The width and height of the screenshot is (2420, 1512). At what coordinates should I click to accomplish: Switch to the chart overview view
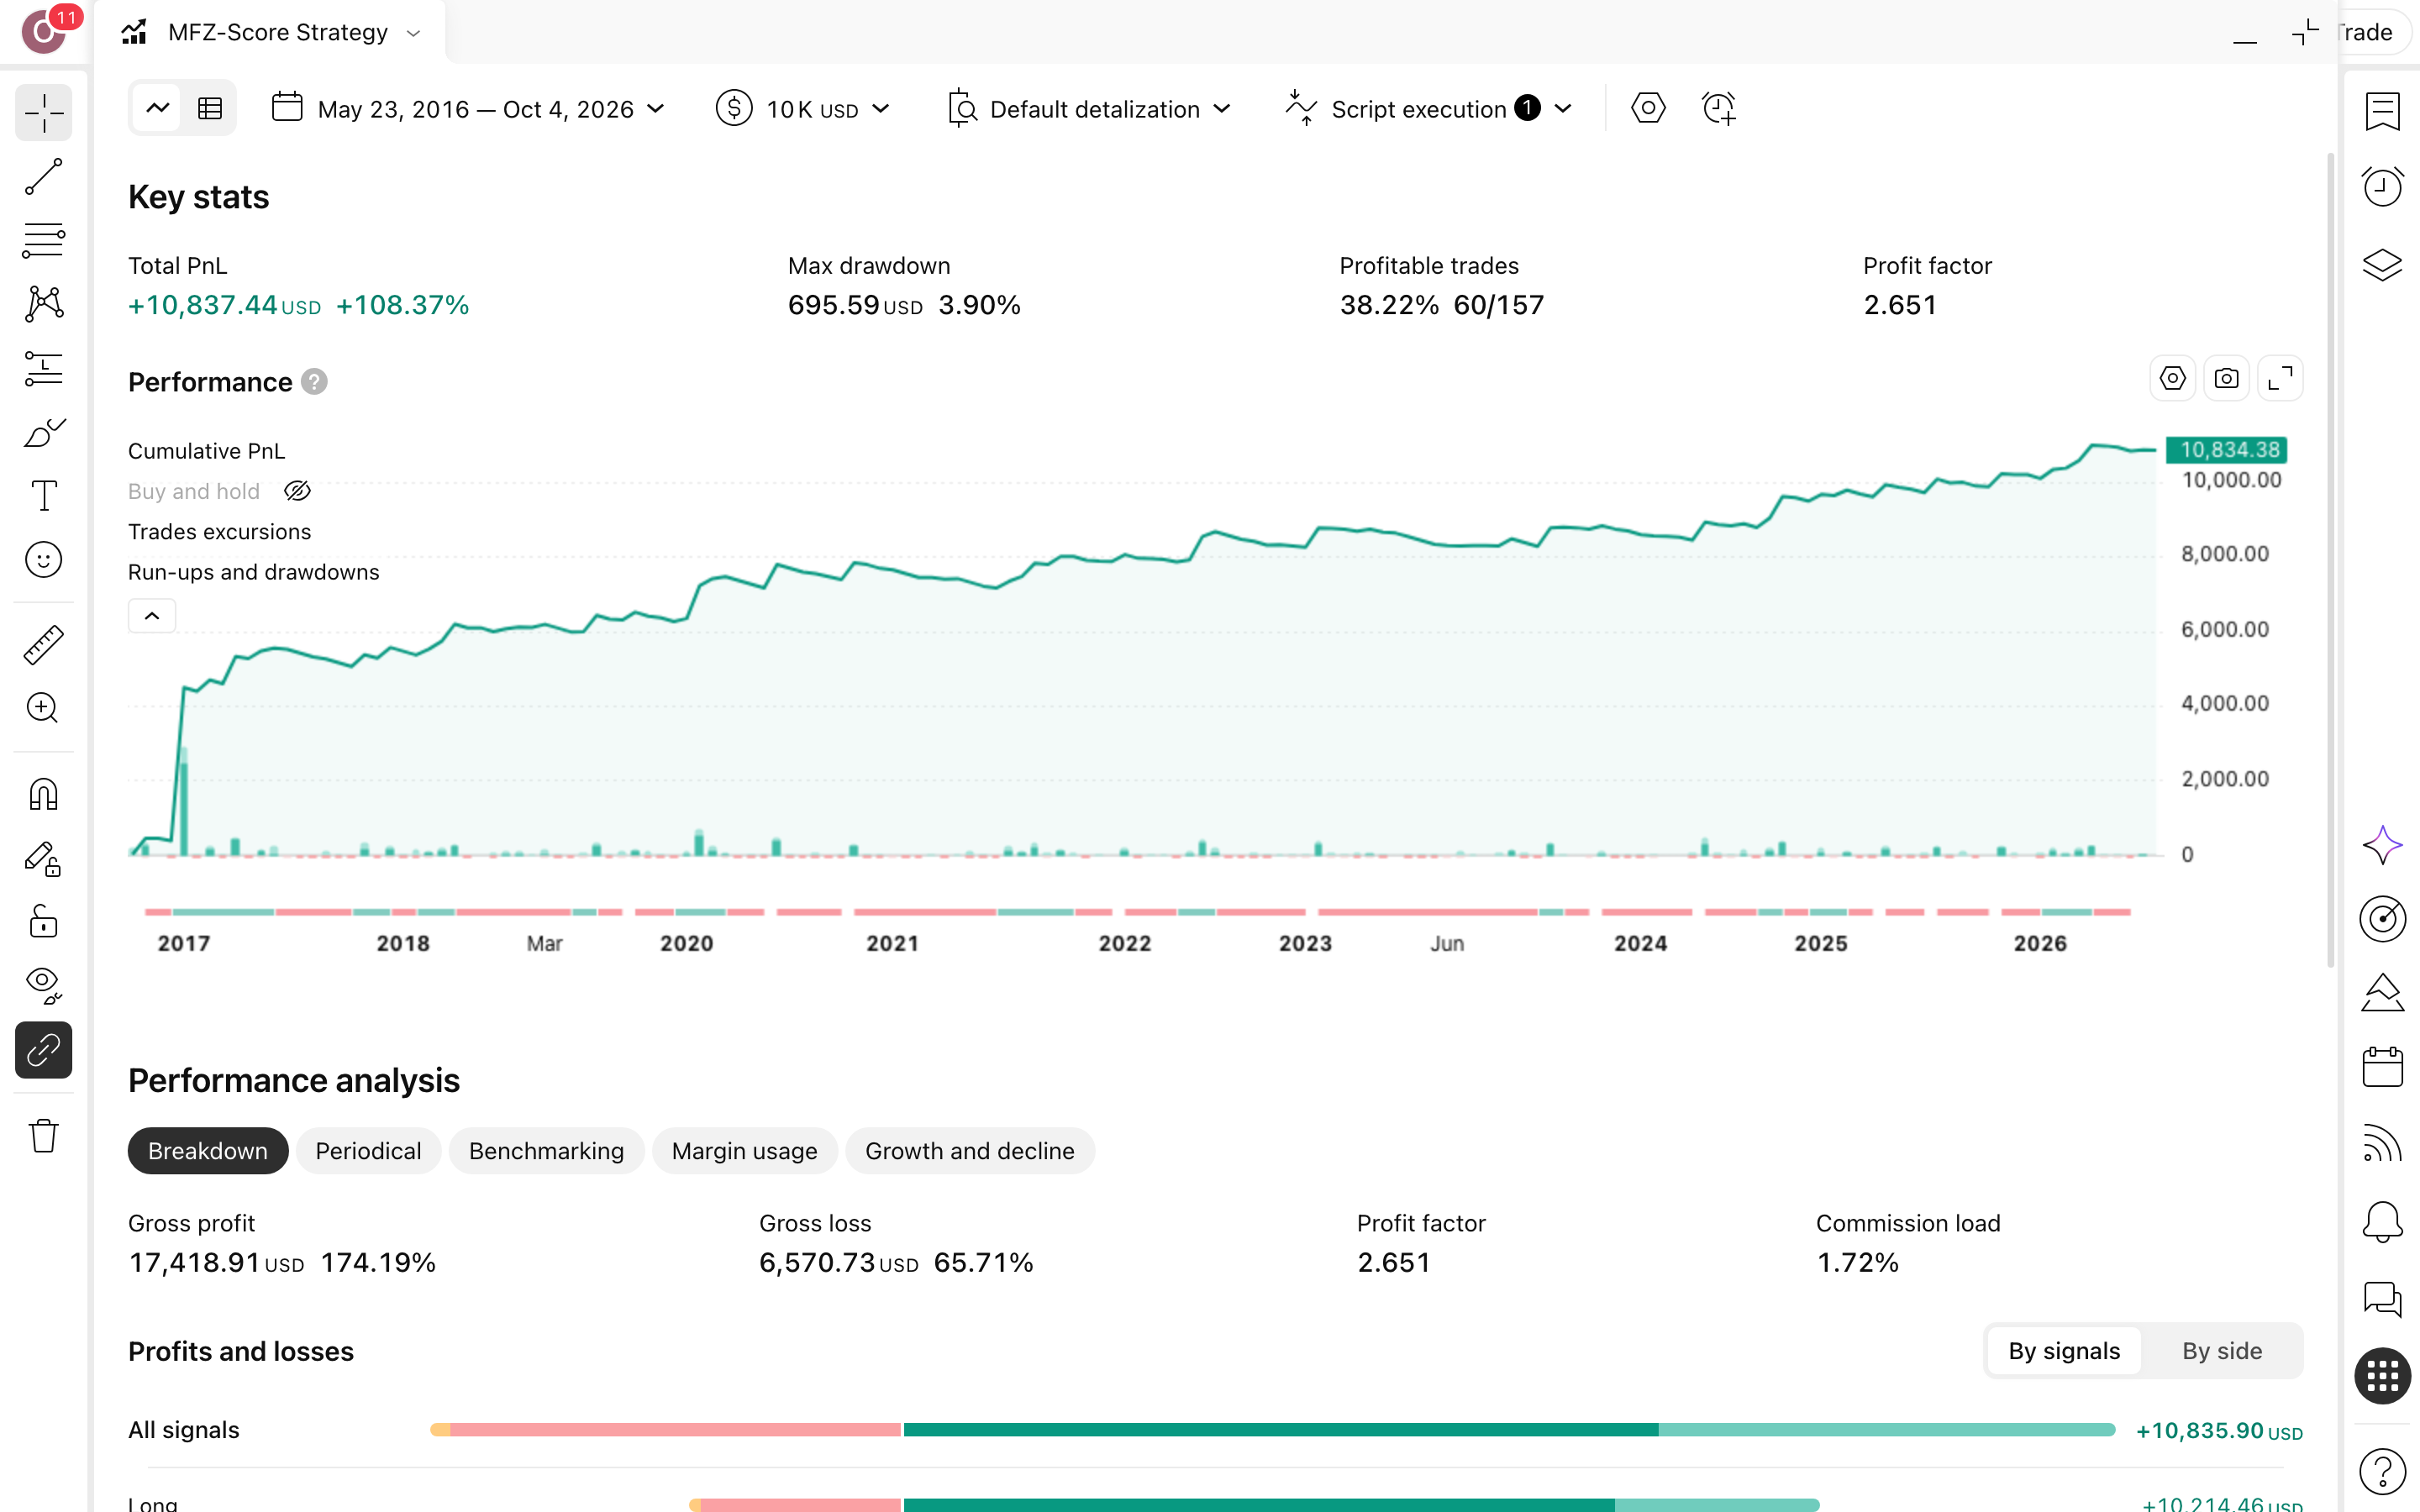tap(157, 108)
